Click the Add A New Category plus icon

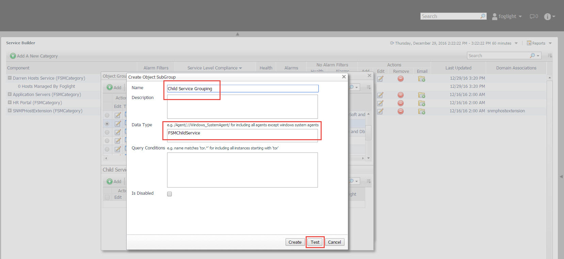click(13, 56)
